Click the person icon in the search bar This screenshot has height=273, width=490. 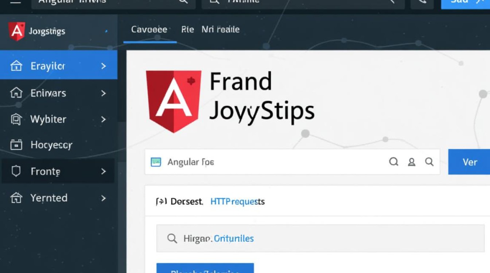click(412, 162)
